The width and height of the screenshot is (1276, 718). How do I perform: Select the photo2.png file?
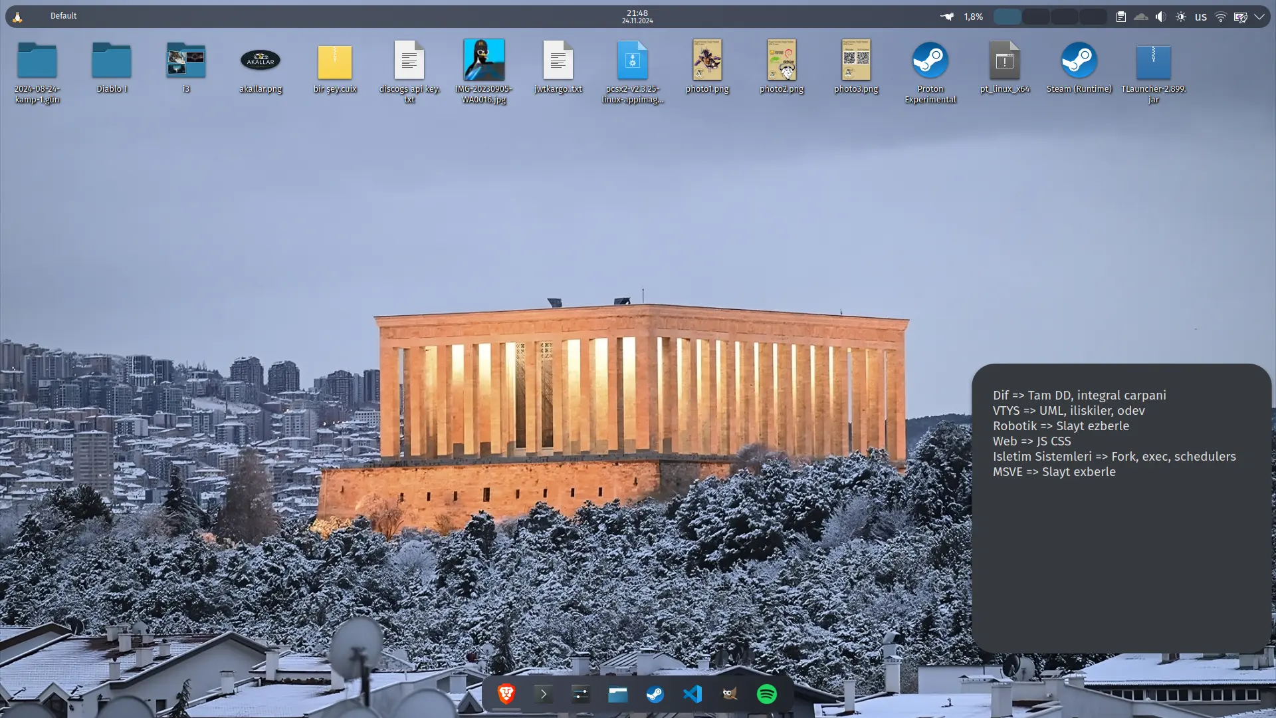tap(782, 67)
